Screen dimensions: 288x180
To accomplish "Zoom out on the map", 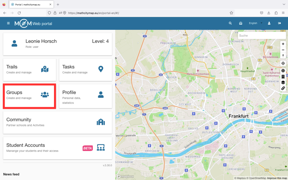I will 283,50.
